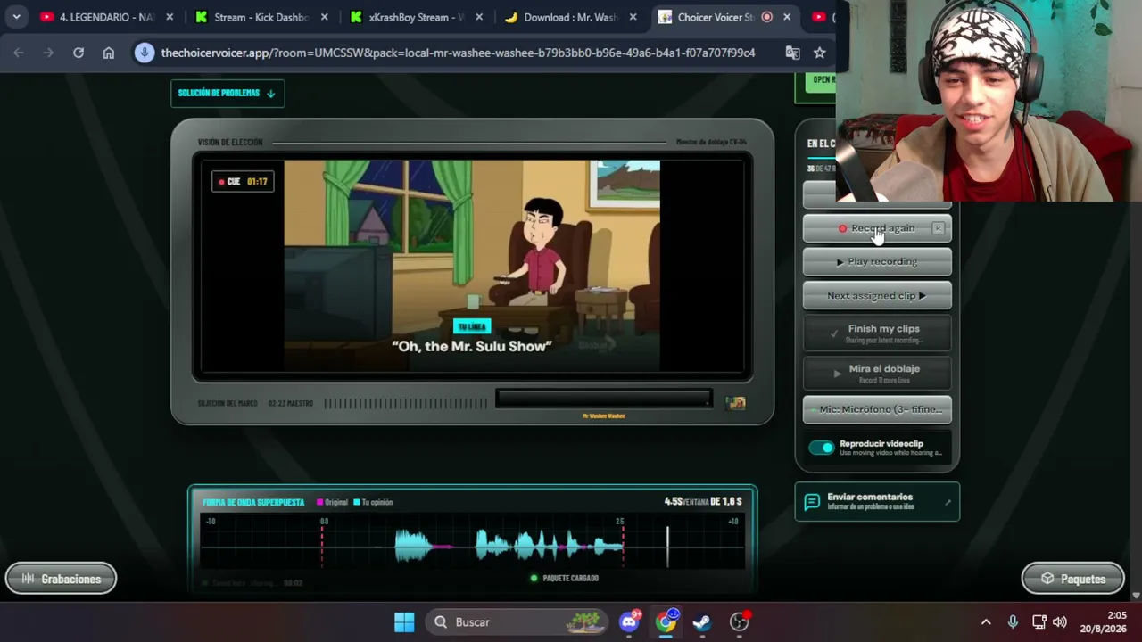Go to the browser home page

coord(109,53)
